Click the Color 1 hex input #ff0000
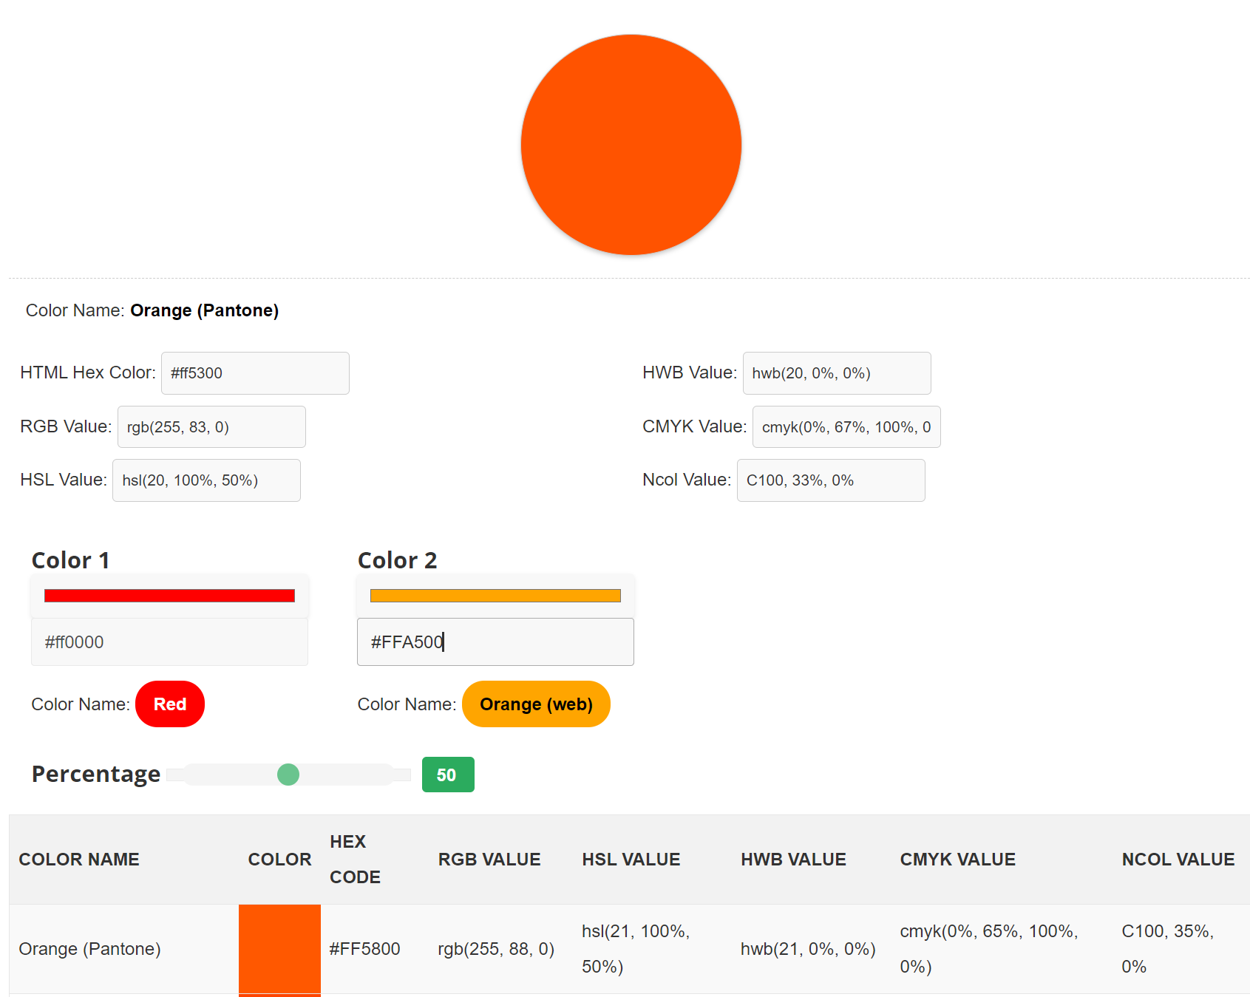Screen dimensions: 1250x997 tap(169, 642)
